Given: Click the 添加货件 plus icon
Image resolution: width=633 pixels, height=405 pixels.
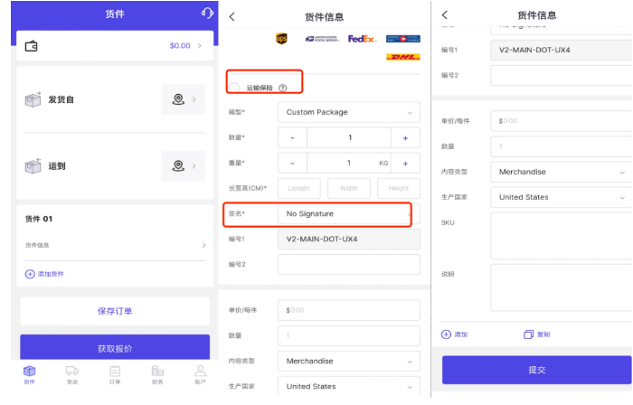Looking at the screenshot, I should point(30,274).
